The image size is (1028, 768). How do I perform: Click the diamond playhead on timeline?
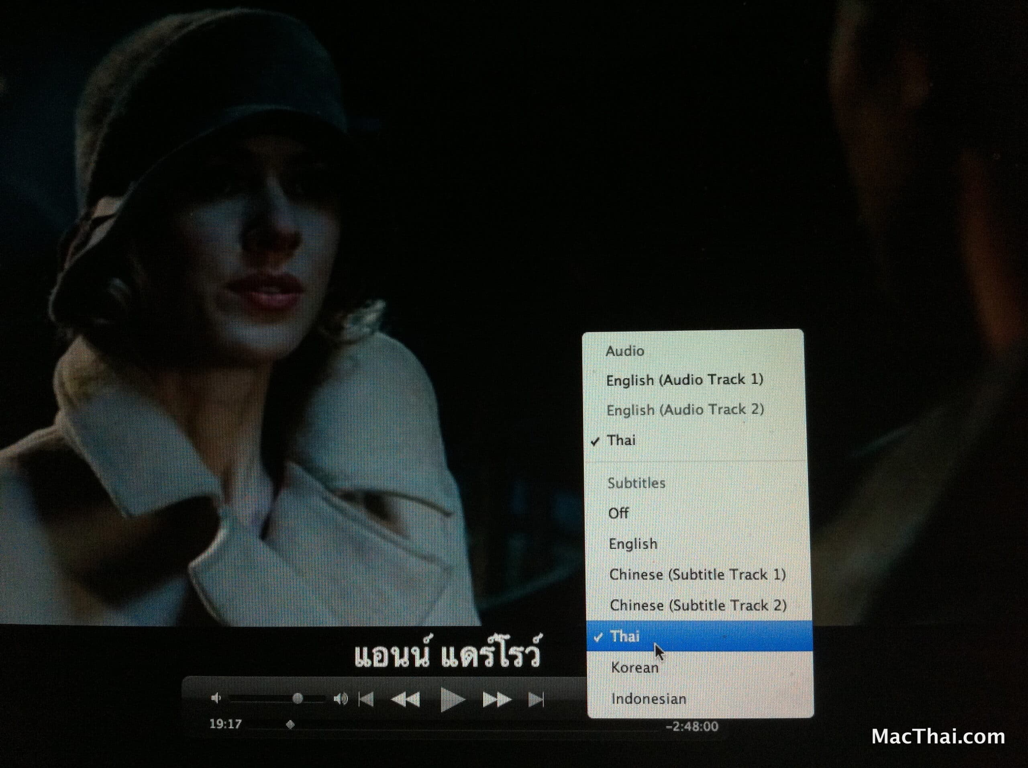[x=290, y=724]
